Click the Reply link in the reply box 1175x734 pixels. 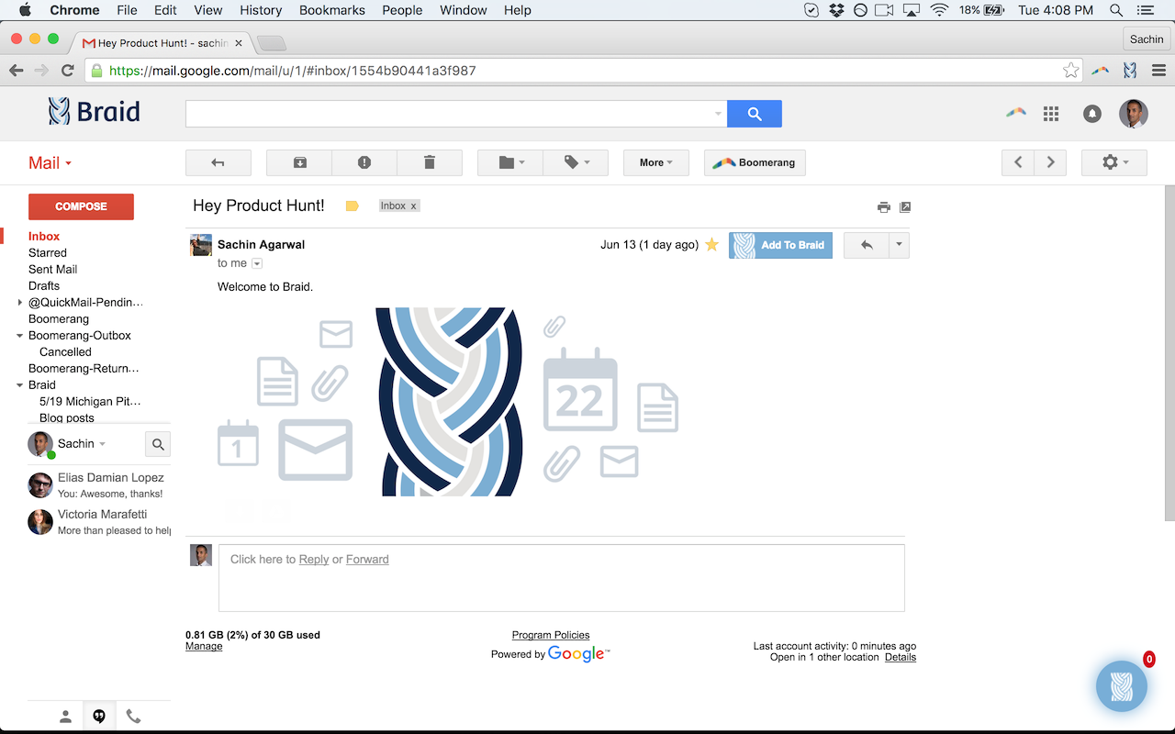click(314, 559)
